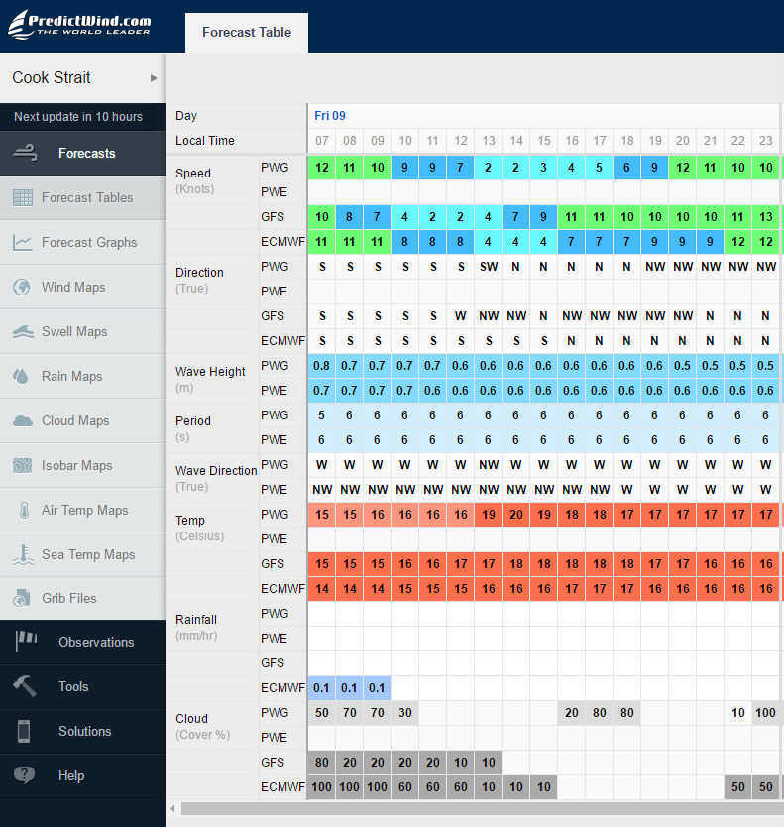Click the PredictWind.com logo

pos(81,24)
